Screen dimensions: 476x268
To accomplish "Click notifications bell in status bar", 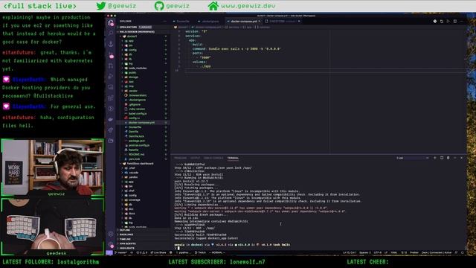I will [x=463, y=252].
